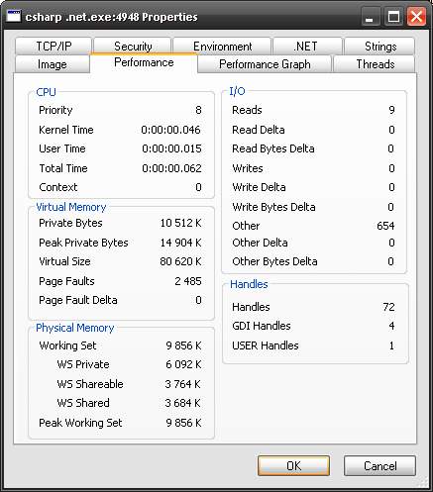Click the WS Shared value 3 684 K
The height and width of the screenshot is (492, 433).
tap(182, 403)
